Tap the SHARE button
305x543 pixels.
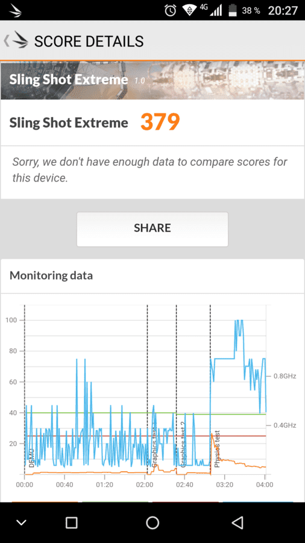coord(152,229)
